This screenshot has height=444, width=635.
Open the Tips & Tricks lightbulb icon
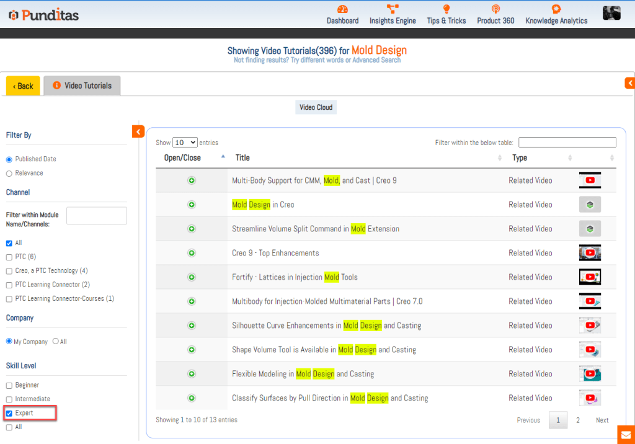[x=446, y=9]
